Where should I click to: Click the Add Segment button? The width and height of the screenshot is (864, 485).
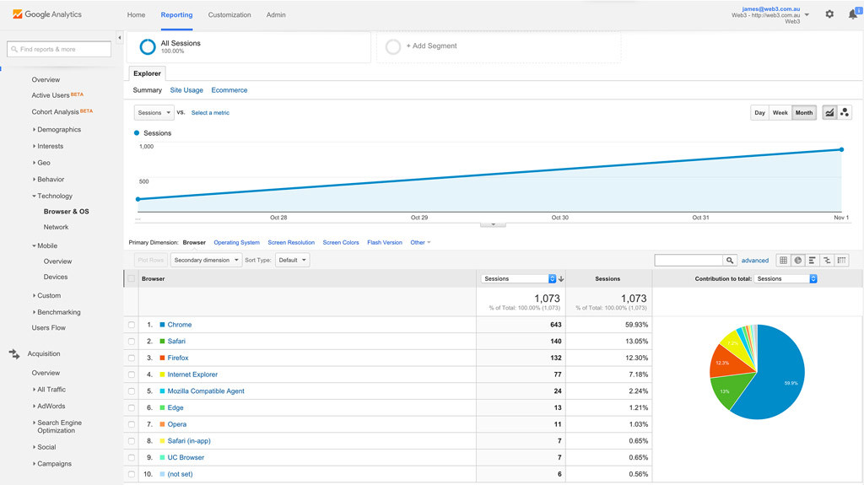pyautogui.click(x=431, y=46)
